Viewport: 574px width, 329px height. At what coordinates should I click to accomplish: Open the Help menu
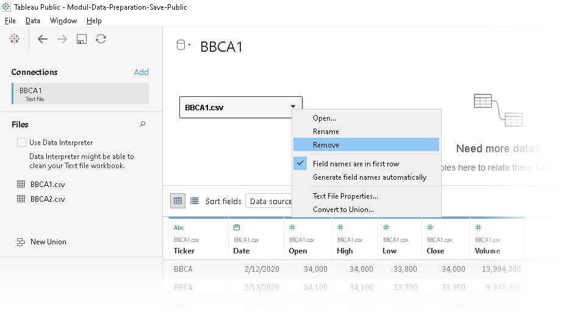94,21
